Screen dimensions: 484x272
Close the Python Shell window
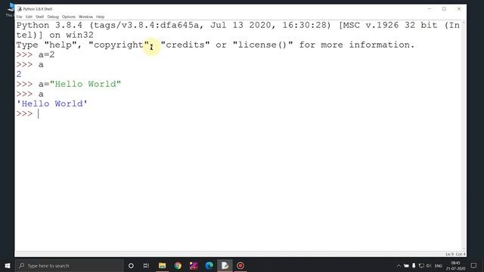[459, 9]
